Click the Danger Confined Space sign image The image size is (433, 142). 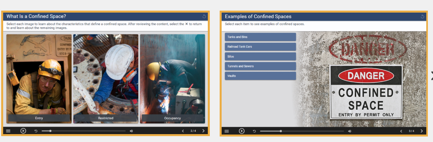tap(366, 92)
